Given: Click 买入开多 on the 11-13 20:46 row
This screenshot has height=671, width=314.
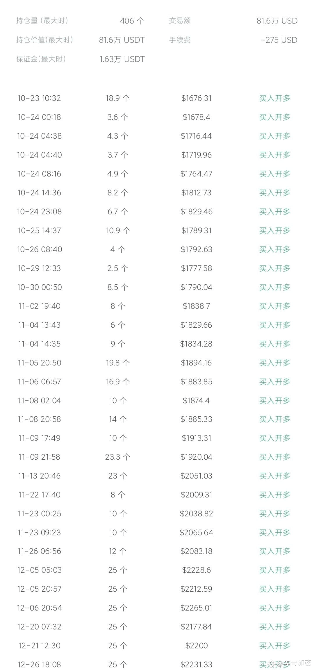Looking at the screenshot, I should (274, 476).
